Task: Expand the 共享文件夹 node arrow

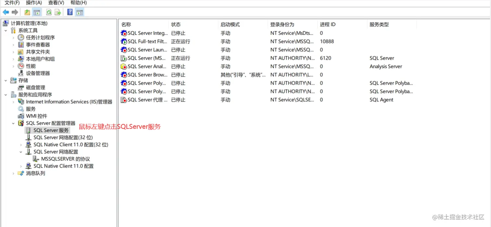Action: pyautogui.click(x=13, y=52)
